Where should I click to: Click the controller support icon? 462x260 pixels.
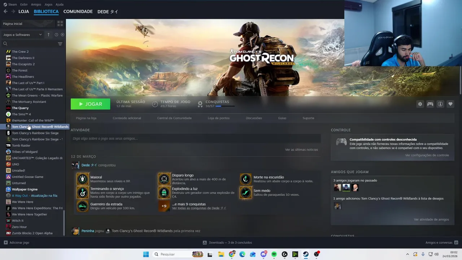click(430, 104)
